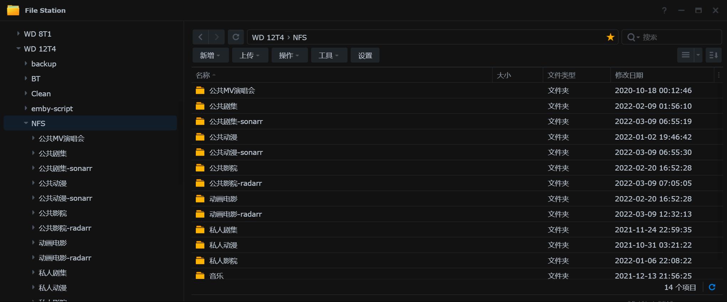This screenshot has height=302, width=727.
Task: Select the 公共影院 row in file list
Action: point(457,168)
